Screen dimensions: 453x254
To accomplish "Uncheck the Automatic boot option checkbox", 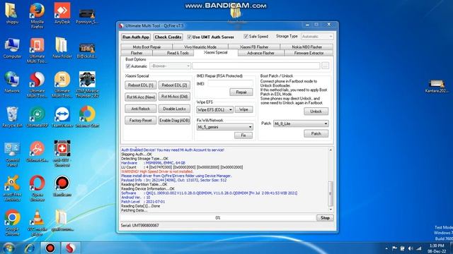I will click(128, 66).
